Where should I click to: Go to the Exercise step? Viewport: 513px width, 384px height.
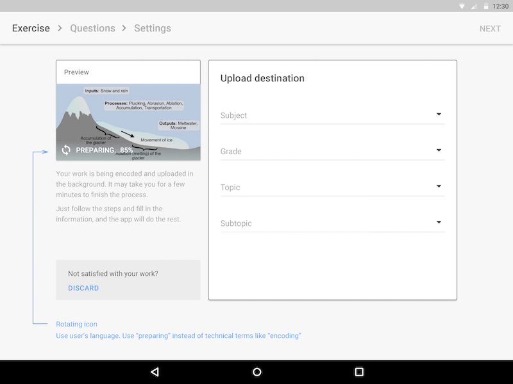pos(31,28)
